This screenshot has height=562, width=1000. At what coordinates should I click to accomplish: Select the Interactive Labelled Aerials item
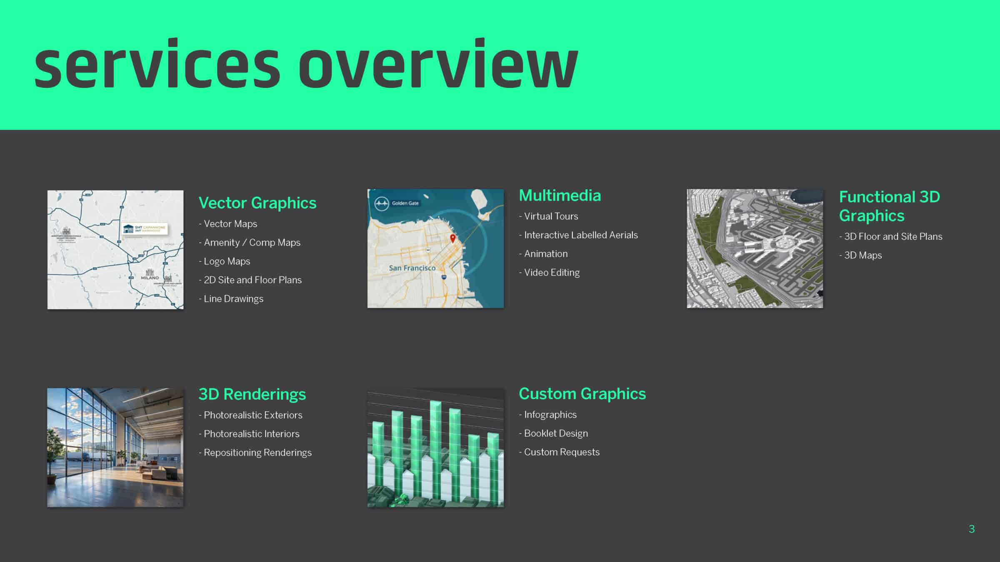[x=580, y=235]
